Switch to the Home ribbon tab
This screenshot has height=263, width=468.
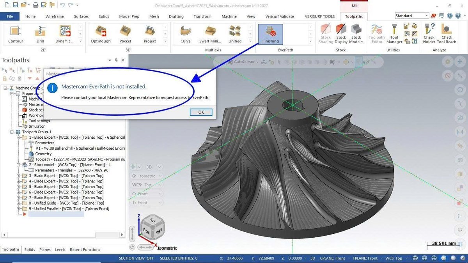30,16
